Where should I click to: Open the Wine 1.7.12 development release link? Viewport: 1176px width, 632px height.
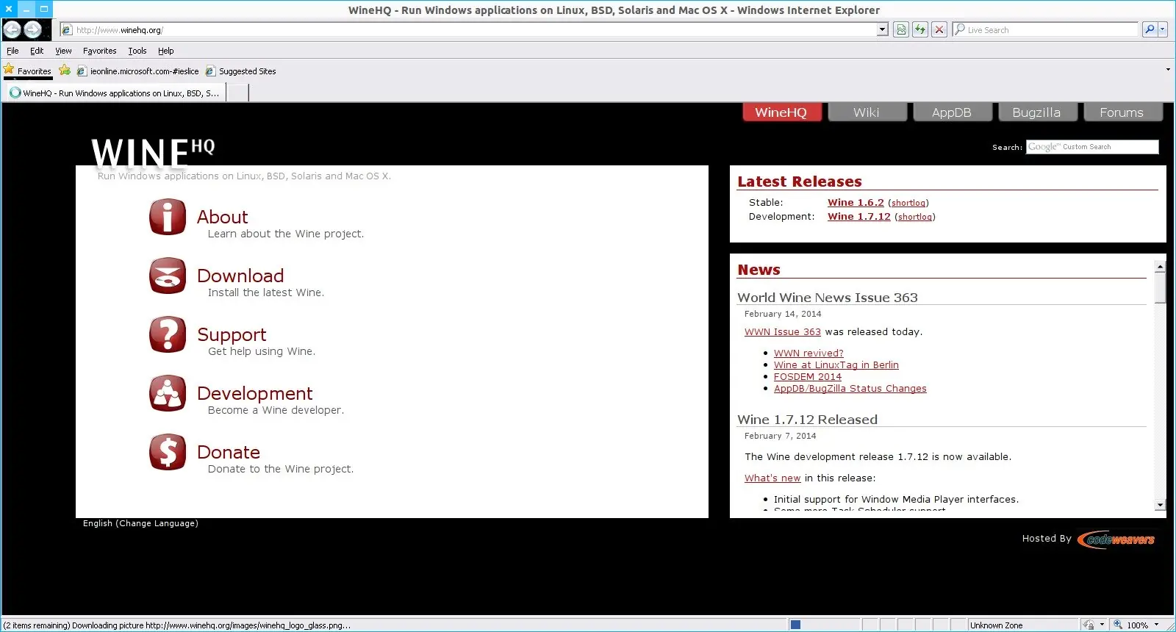coord(858,217)
